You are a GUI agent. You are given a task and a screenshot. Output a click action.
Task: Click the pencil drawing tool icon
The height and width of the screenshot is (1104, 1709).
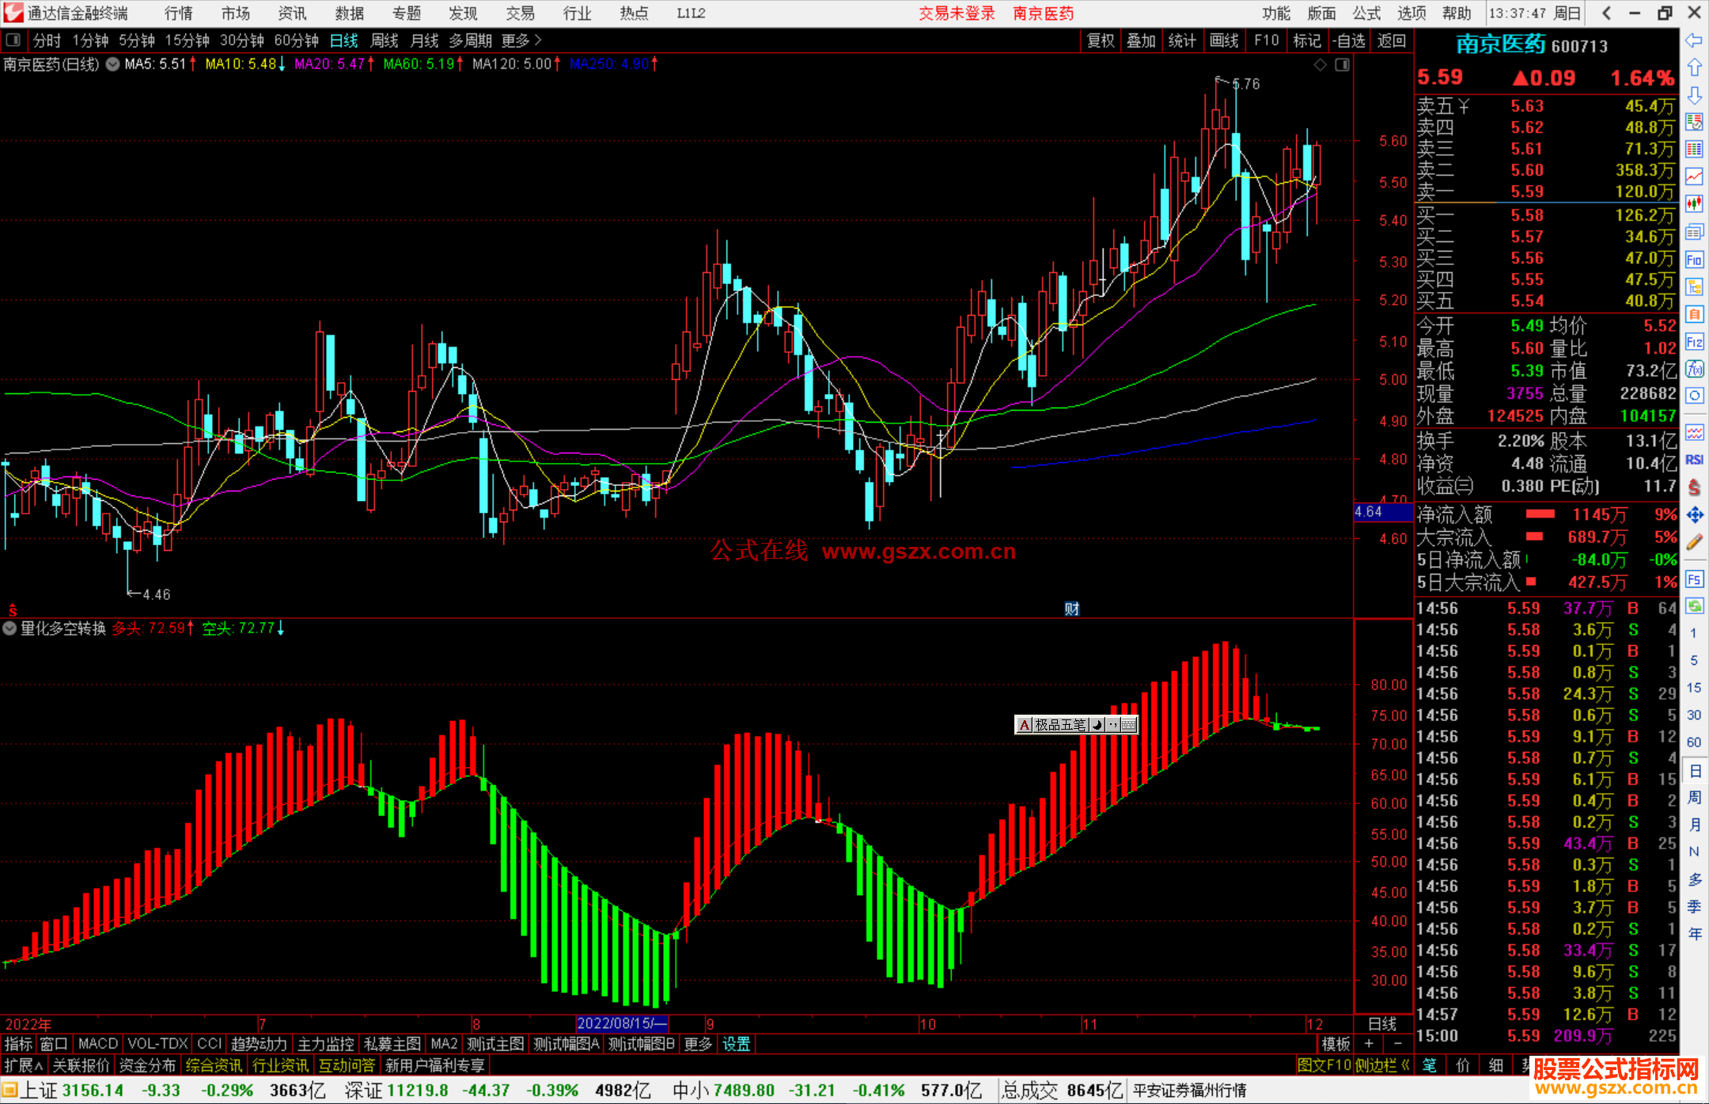coord(1694,542)
